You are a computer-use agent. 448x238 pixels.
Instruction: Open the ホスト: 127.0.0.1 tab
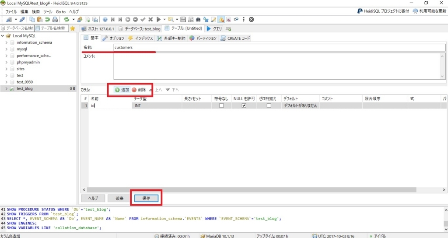point(98,28)
